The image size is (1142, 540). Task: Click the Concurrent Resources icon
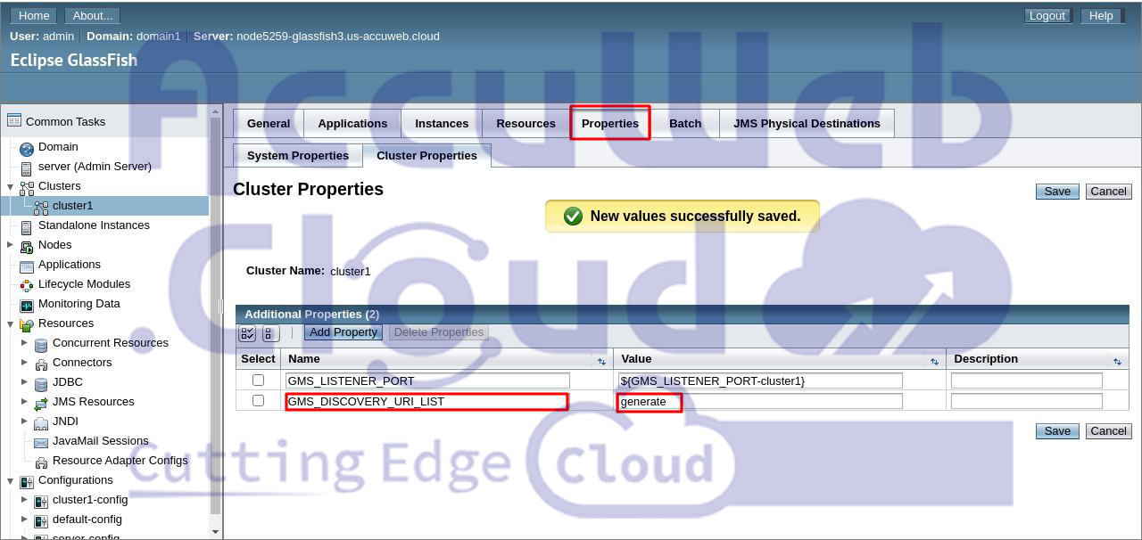tap(41, 344)
